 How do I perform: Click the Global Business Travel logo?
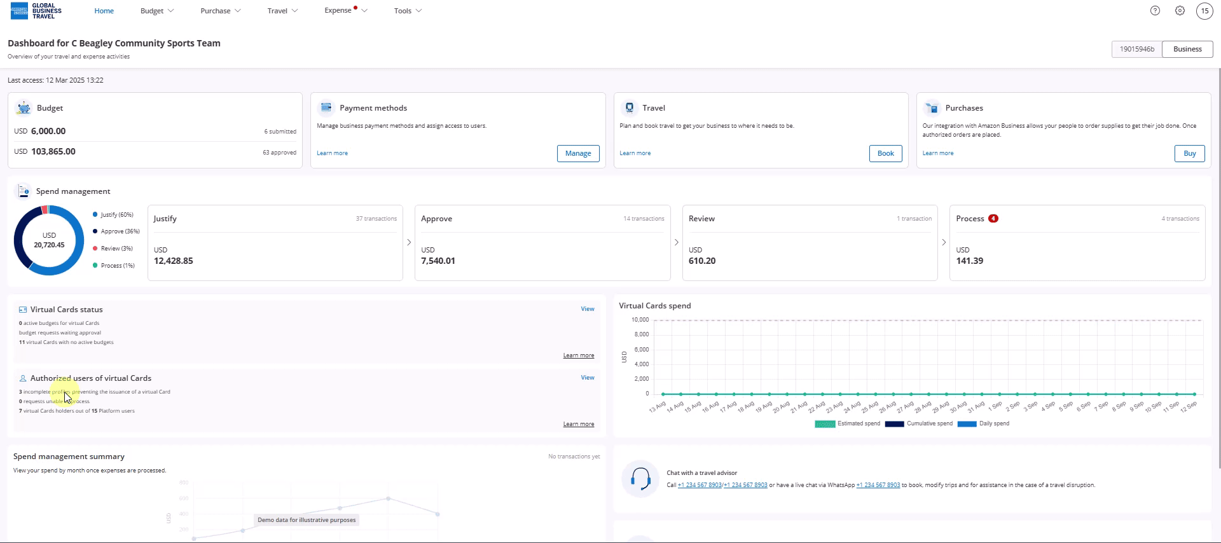pos(36,11)
